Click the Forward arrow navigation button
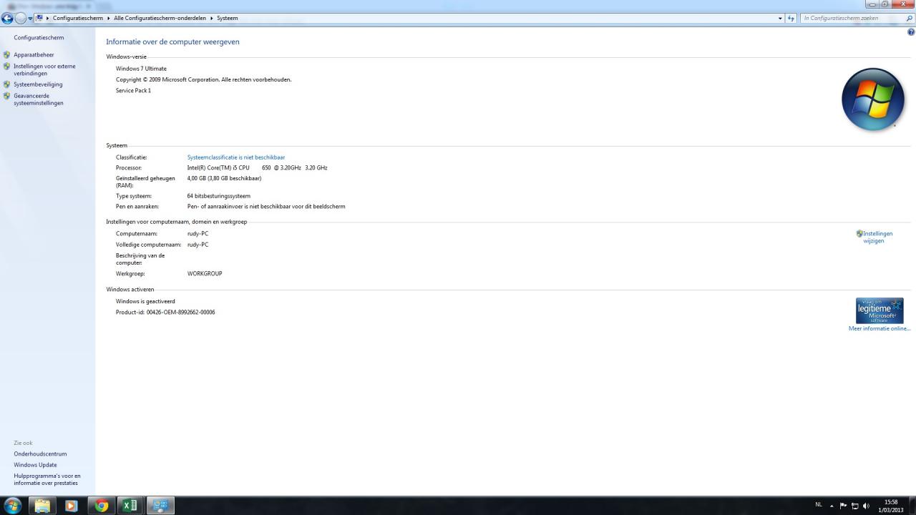 click(21, 18)
